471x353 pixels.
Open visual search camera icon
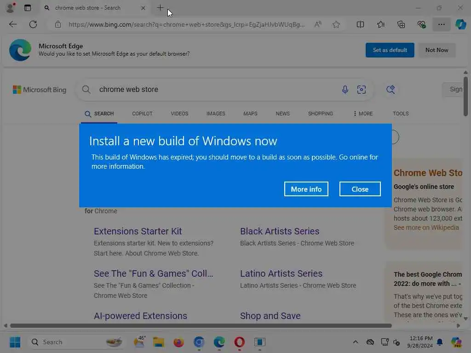(x=362, y=90)
